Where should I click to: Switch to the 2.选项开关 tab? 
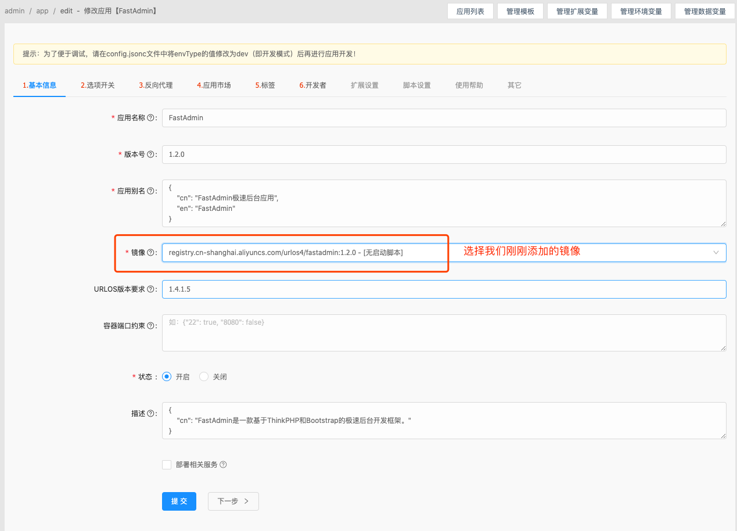click(x=98, y=85)
